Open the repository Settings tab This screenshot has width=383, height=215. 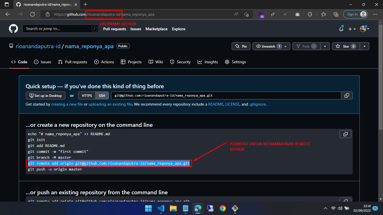point(236,62)
